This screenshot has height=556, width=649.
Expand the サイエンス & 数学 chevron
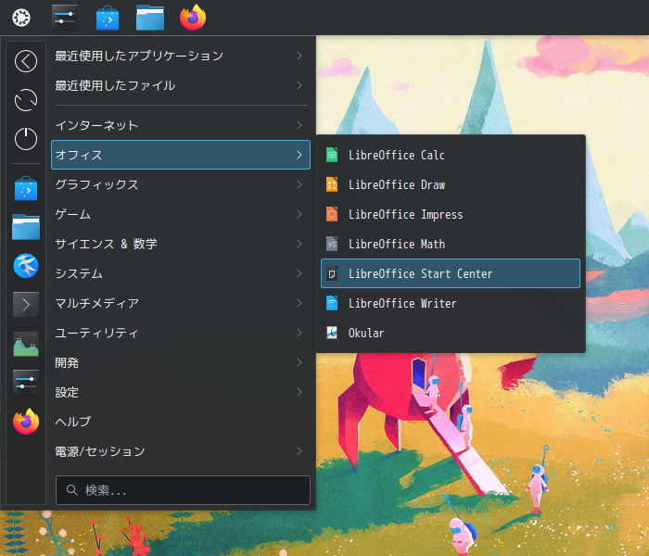tap(299, 244)
